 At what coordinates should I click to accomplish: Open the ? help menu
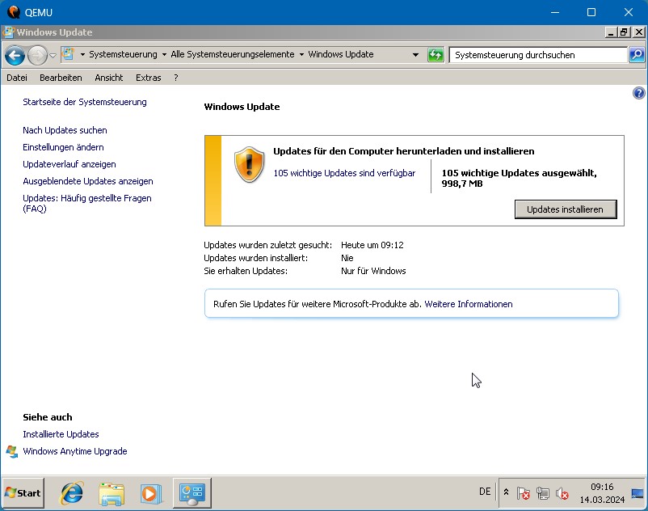click(176, 78)
